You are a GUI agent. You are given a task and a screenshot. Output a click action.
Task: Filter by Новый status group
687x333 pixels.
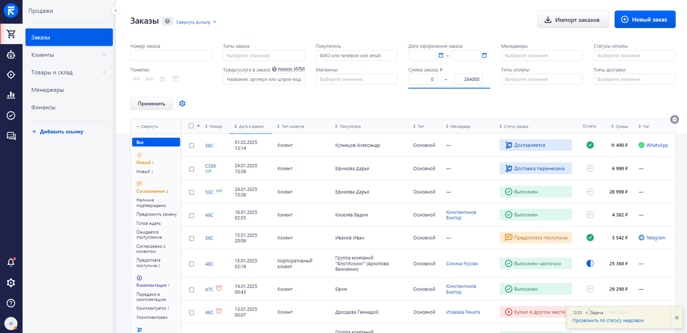[145, 163]
